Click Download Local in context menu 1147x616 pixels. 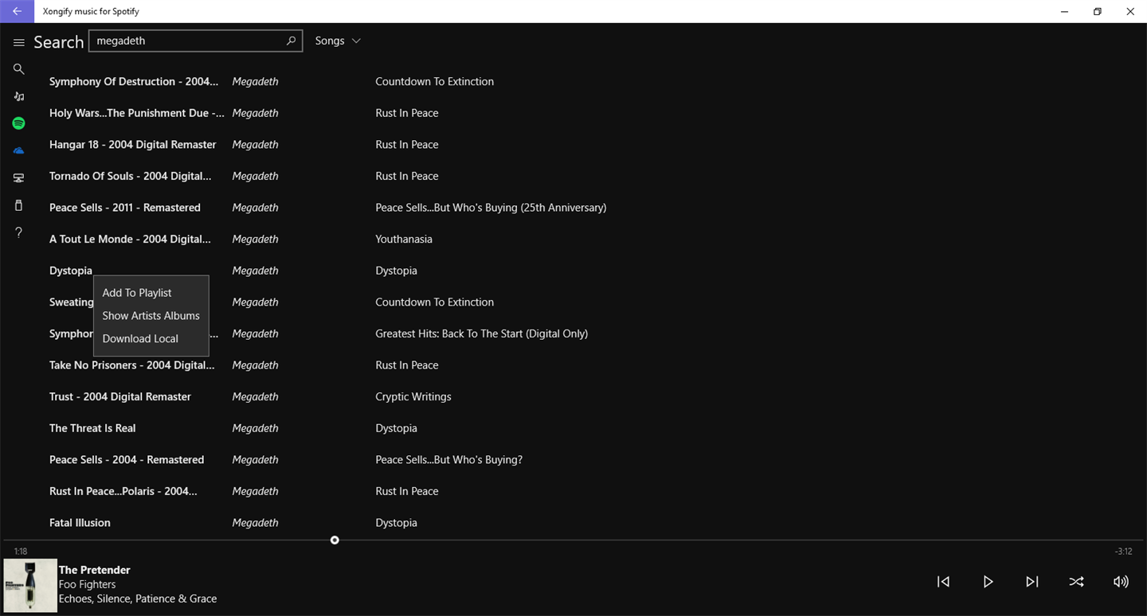pyautogui.click(x=140, y=339)
